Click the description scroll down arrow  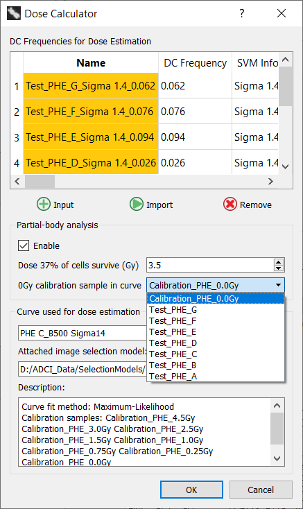point(277,458)
